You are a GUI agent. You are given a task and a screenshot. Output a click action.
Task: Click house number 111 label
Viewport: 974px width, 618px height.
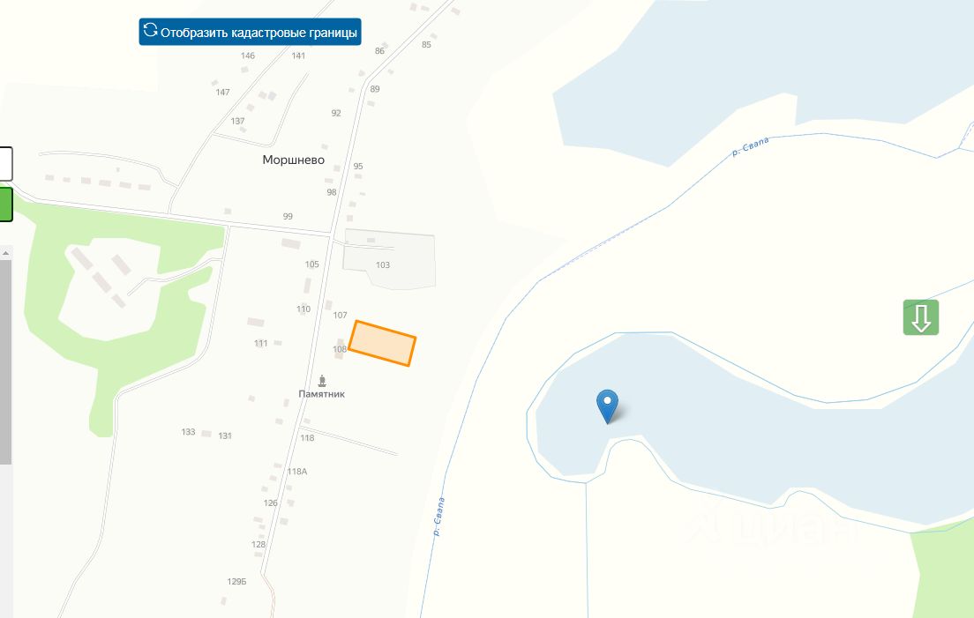[261, 343]
